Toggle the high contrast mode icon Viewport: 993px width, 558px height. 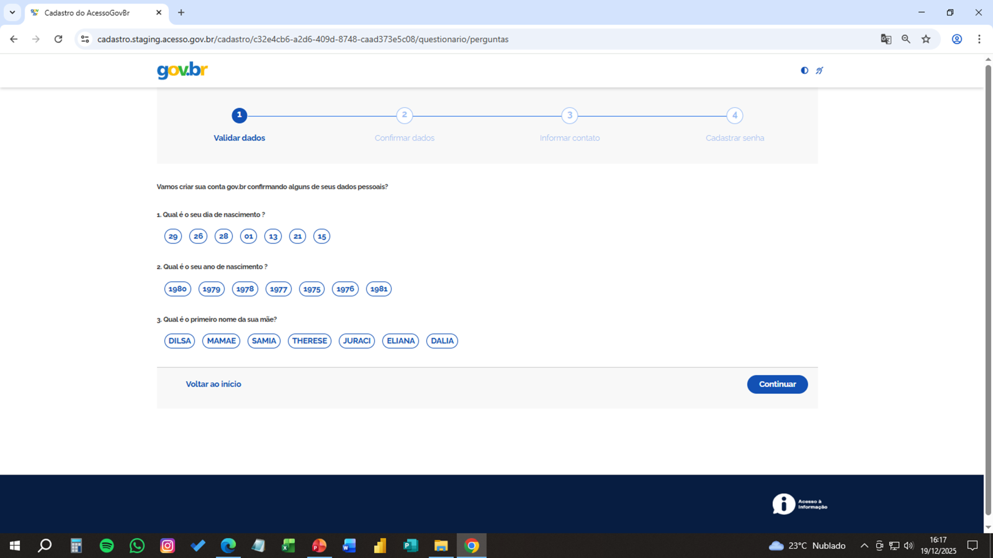804,71
